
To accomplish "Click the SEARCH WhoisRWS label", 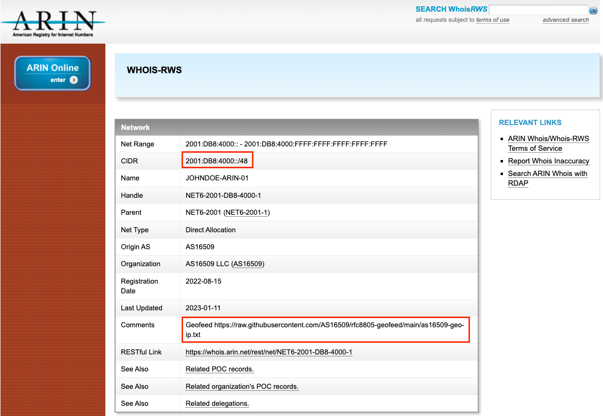I will (x=452, y=9).
